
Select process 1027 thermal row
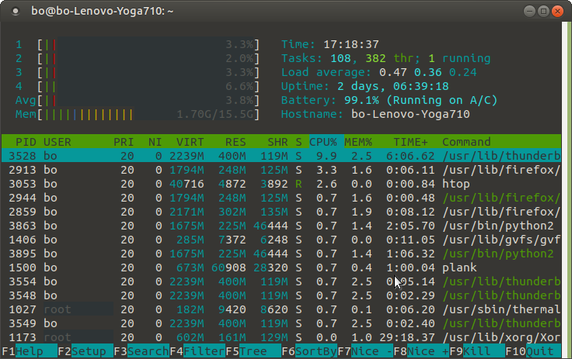(281, 309)
